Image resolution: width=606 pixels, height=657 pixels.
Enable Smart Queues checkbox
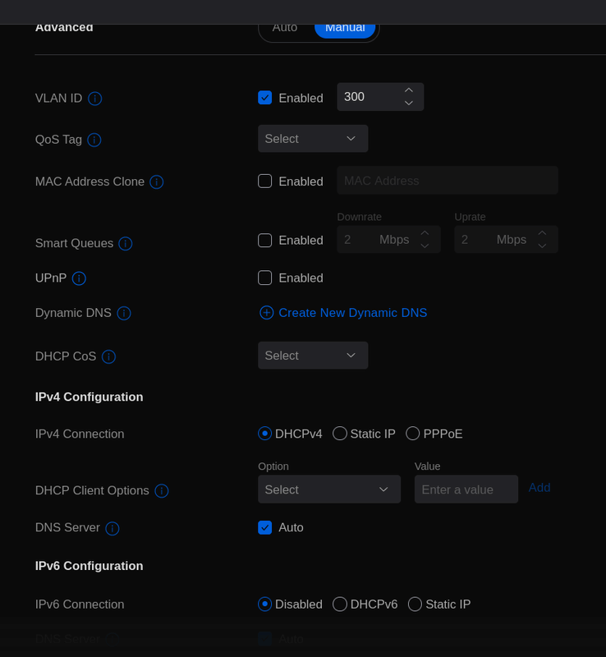pos(265,240)
